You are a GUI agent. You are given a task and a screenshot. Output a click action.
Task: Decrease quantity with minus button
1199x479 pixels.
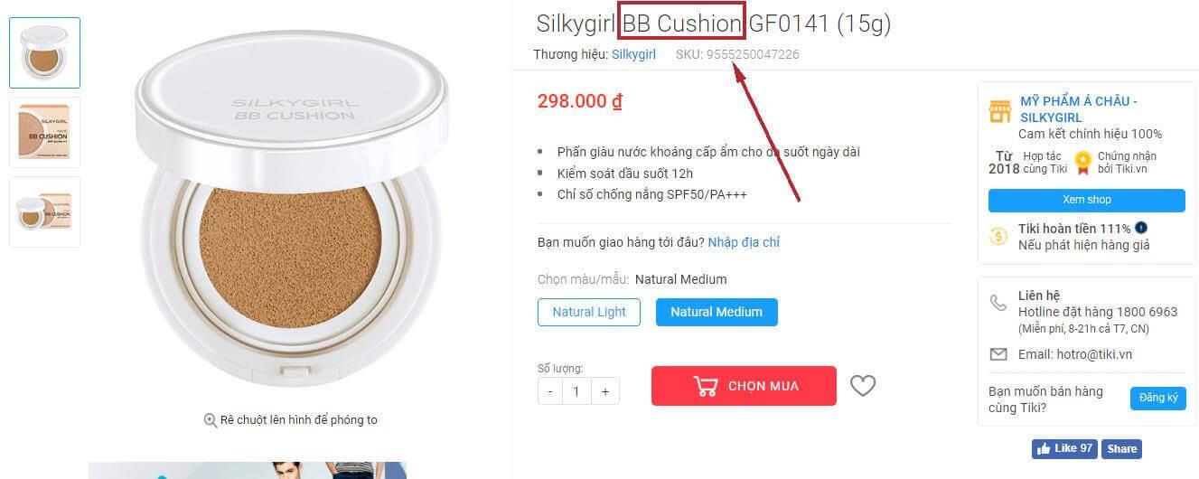point(550,391)
